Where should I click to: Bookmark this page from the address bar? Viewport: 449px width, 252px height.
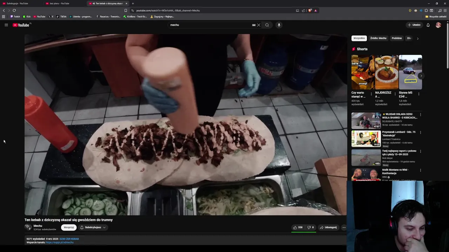click(x=126, y=10)
